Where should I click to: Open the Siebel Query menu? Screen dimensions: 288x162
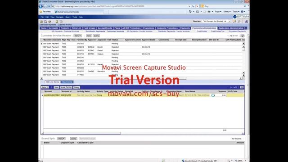(x=68, y=17)
